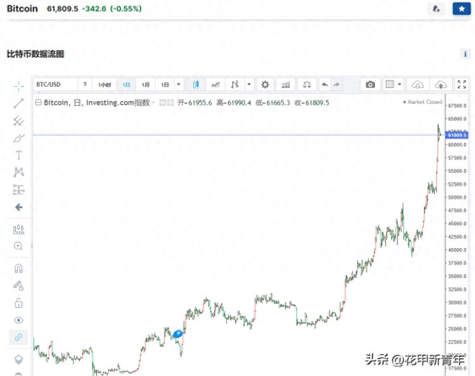
Task: Select the pitchfork drawing tool
Action: [x=18, y=121]
